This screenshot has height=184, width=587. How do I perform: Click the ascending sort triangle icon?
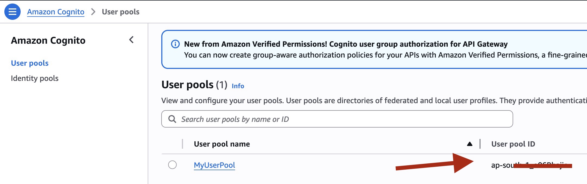click(469, 144)
